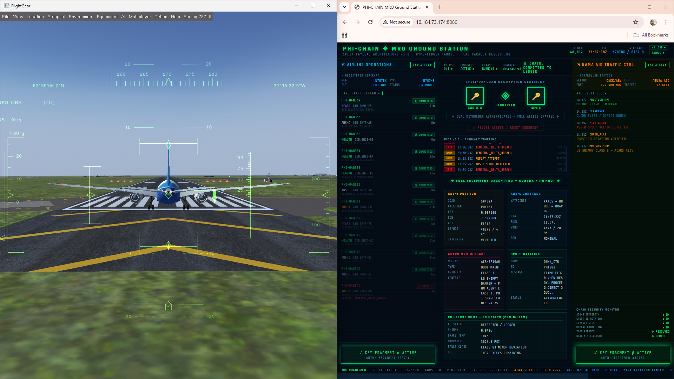This screenshot has width=674, height=379.
Task: Open the All Bookmarks folder
Action: [x=651, y=35]
